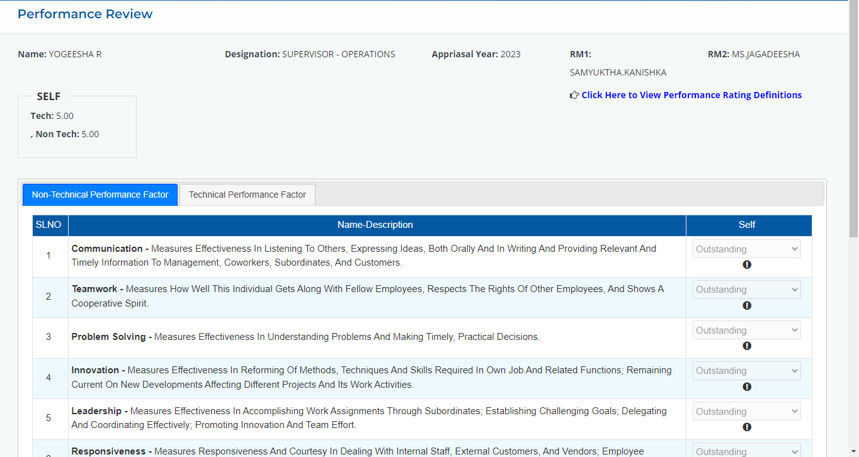Open Innovation self rating dropdown
Screen dimensions: 859x457
(746, 371)
